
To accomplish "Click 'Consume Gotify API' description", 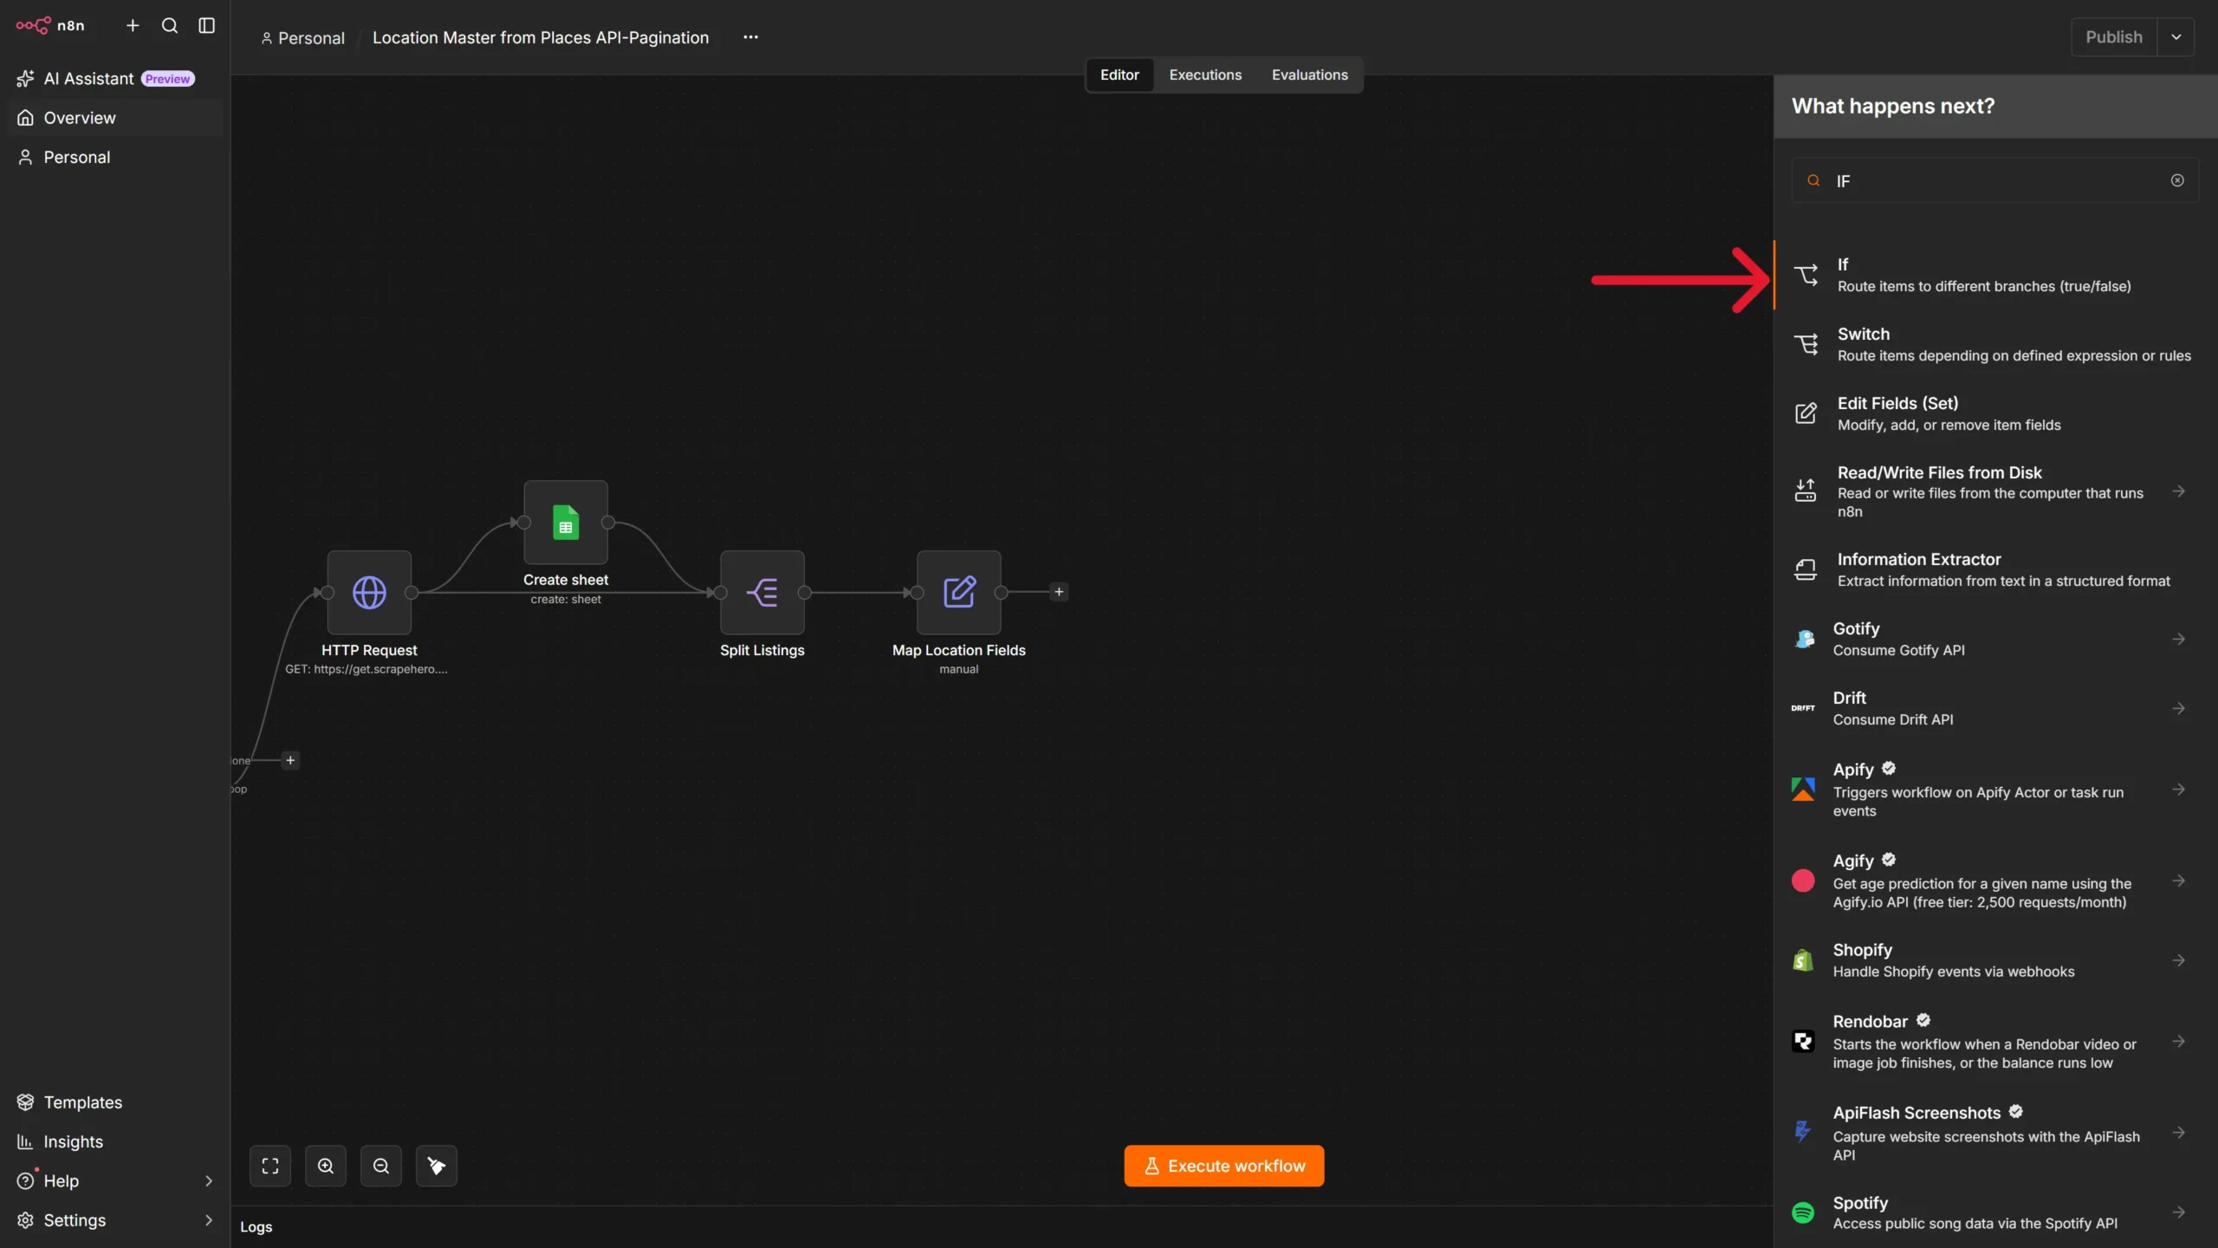I will pos(1898,650).
